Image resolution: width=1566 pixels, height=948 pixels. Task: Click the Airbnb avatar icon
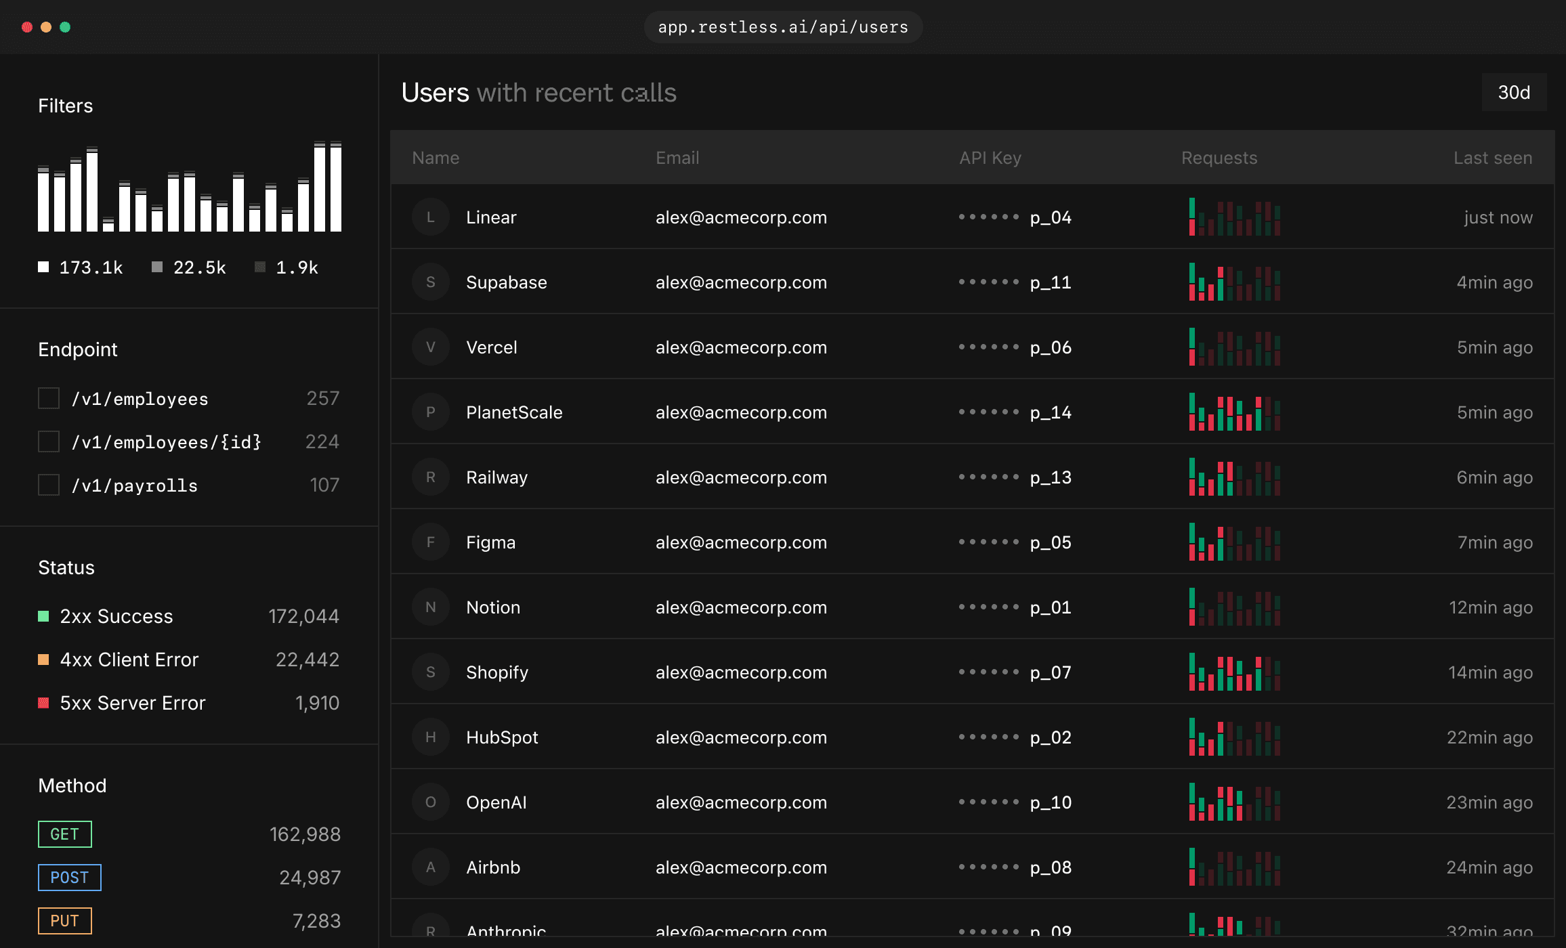(431, 867)
